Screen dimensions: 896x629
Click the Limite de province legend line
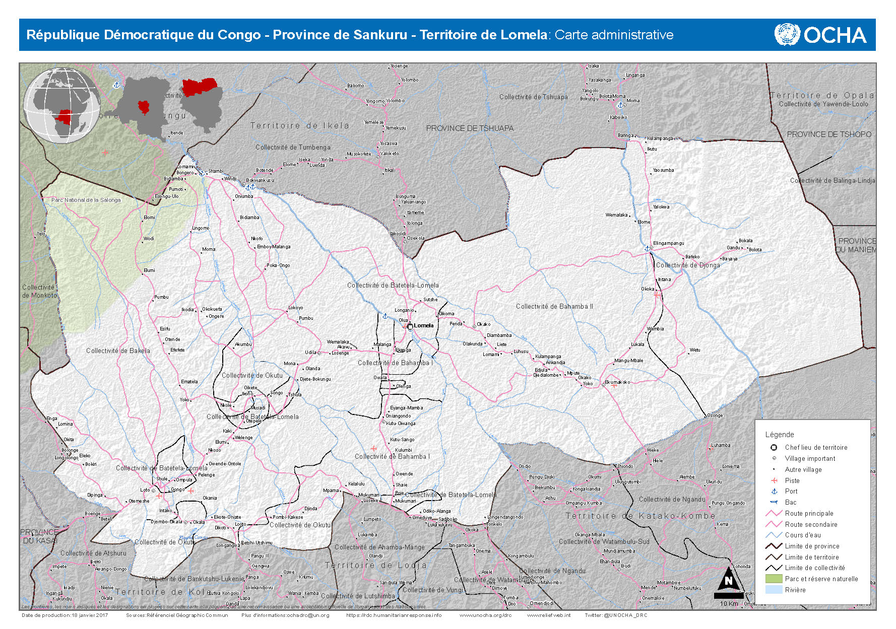tap(774, 546)
